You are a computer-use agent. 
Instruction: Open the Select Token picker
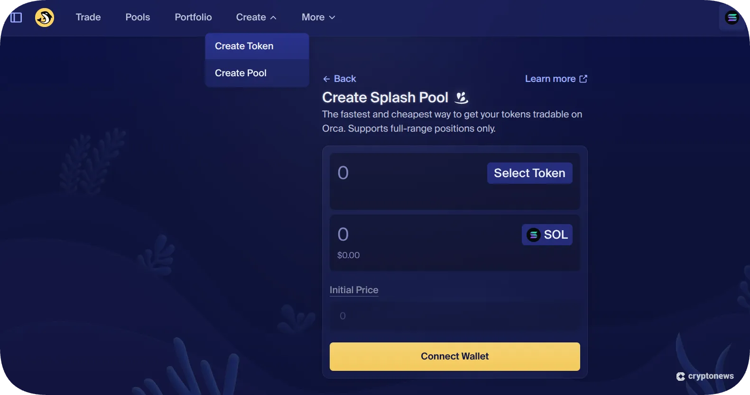[529, 173]
